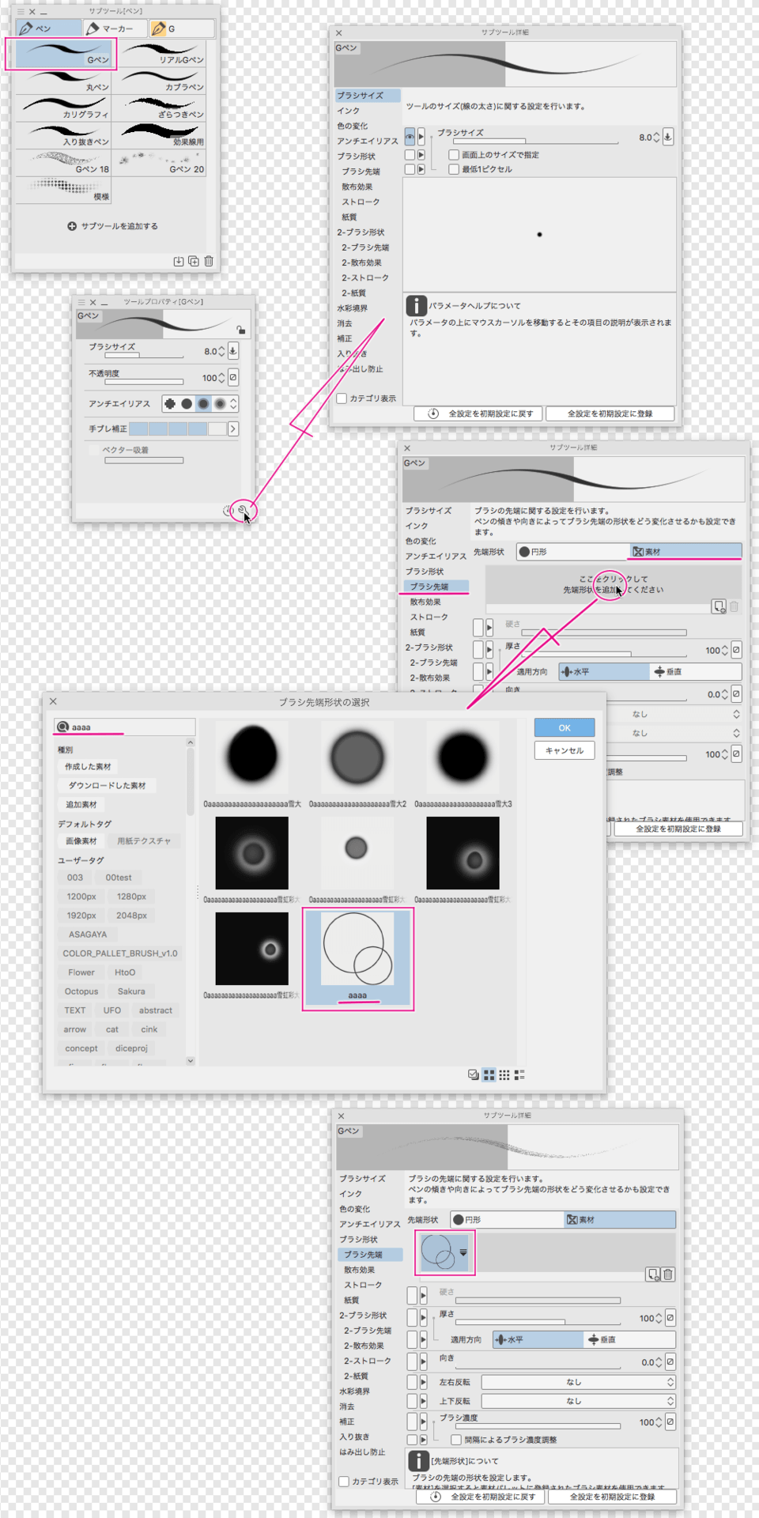This screenshot has width=759, height=1518.
Task: Click 全設定を初期設定に戻す in top Sub Tool Detail
Action: (x=478, y=413)
